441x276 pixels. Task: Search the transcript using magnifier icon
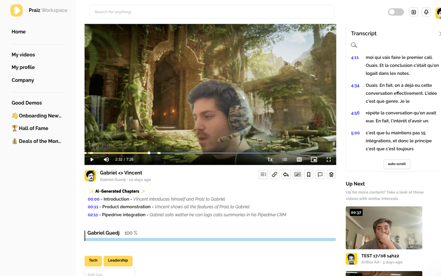(x=354, y=45)
